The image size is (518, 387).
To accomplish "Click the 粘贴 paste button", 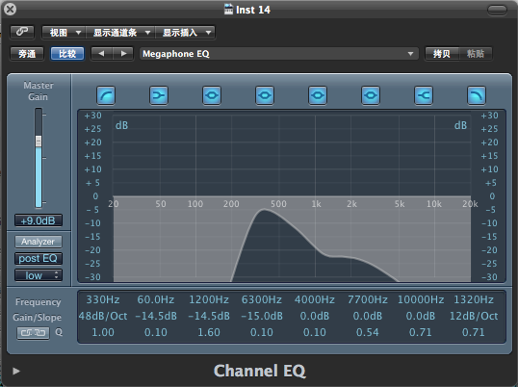I will [476, 54].
